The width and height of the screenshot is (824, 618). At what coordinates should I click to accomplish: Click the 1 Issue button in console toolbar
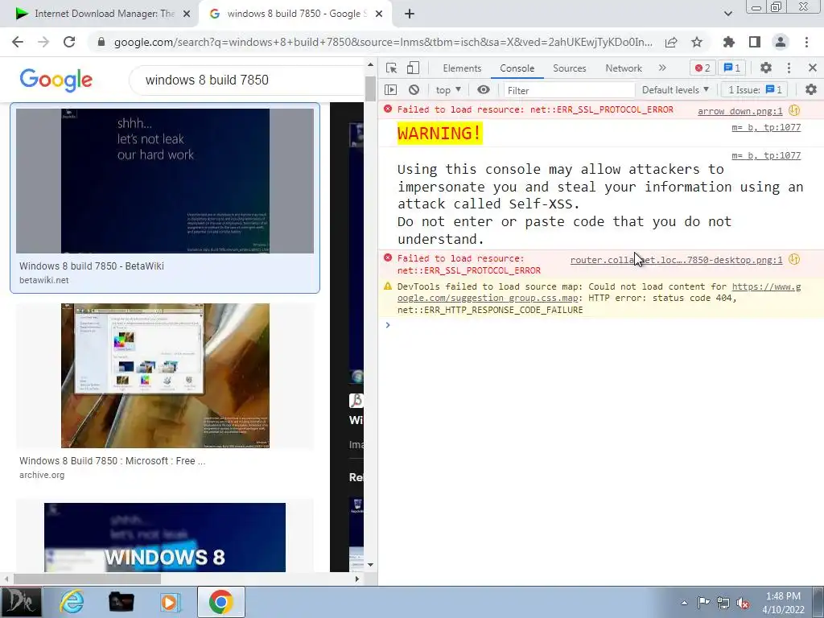pos(755,90)
